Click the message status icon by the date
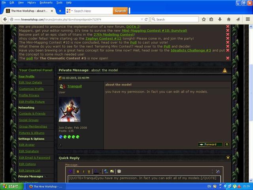This screenshot has height=190, width=253. 60,78
